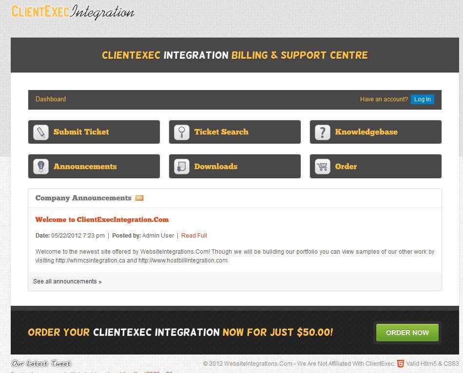Open the Company Announcements RSS feed icon
The height and width of the screenshot is (373, 463).
(x=139, y=198)
